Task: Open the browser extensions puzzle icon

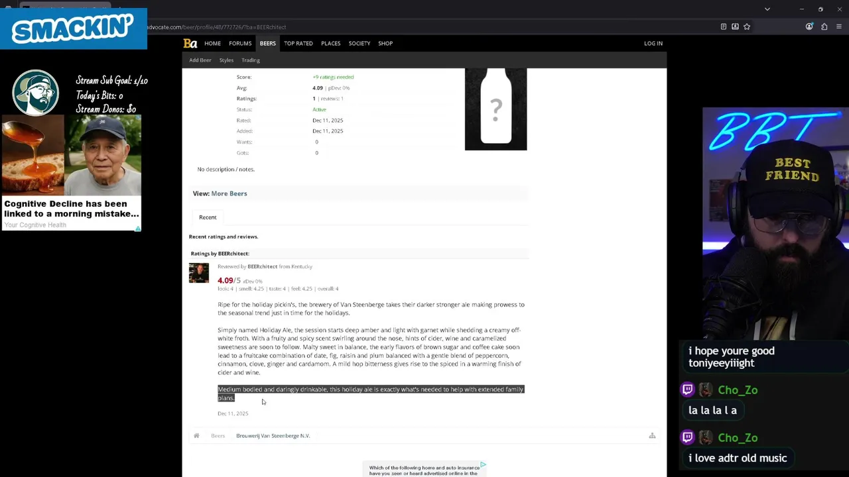Action: tap(824, 26)
